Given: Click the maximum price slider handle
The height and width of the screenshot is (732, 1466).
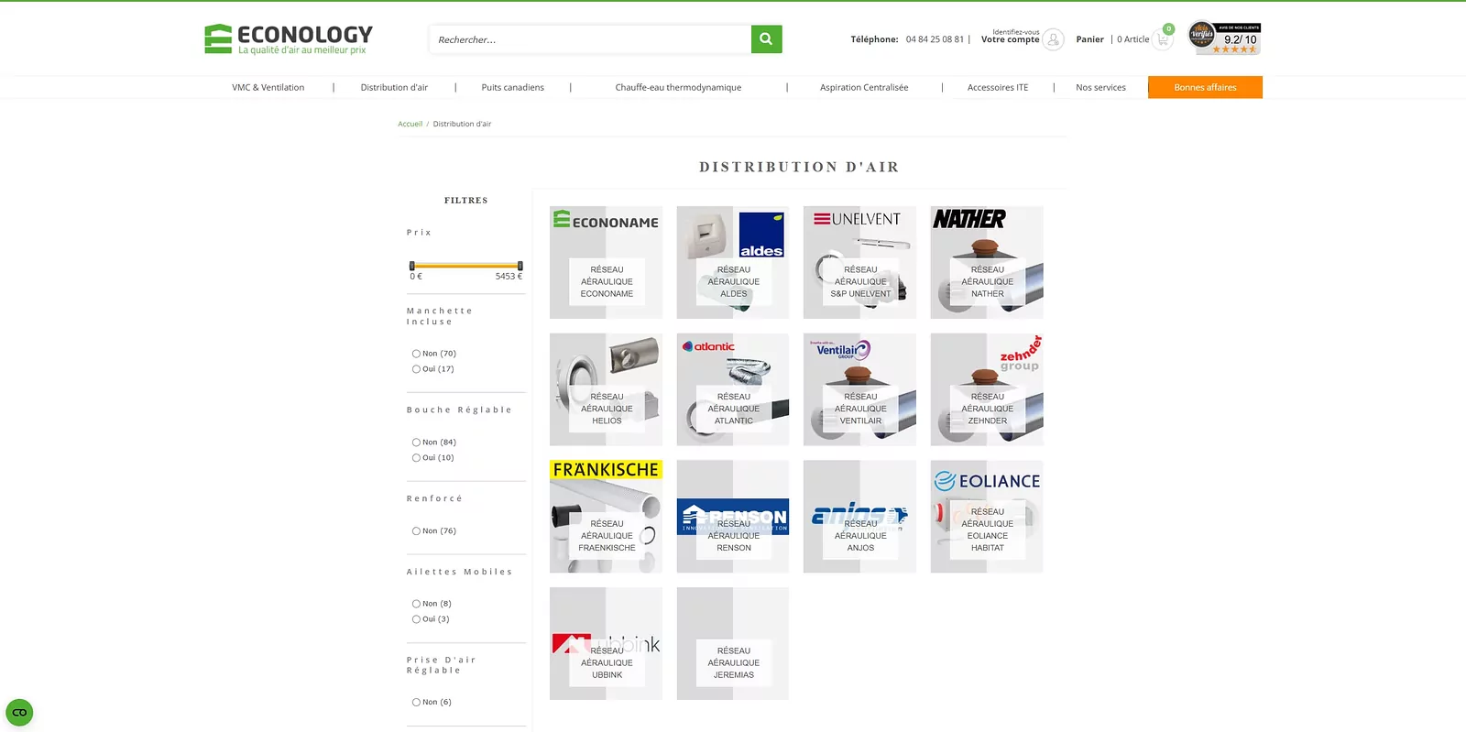Looking at the screenshot, I should [x=520, y=266].
